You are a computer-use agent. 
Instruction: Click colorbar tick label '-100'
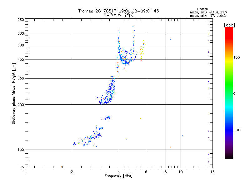pyautogui.click(x=238, y=130)
